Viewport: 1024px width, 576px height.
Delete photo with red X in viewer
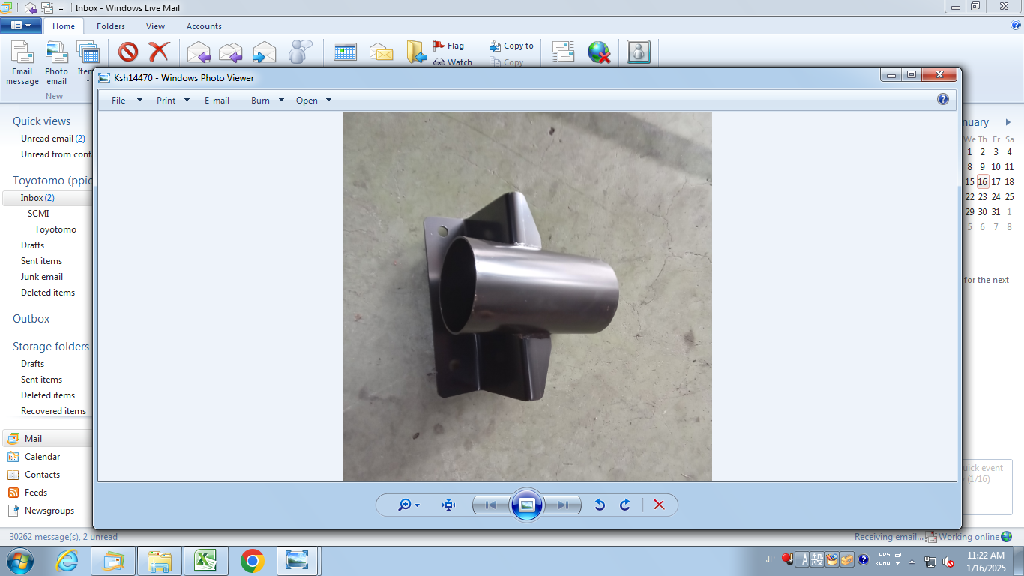point(659,505)
